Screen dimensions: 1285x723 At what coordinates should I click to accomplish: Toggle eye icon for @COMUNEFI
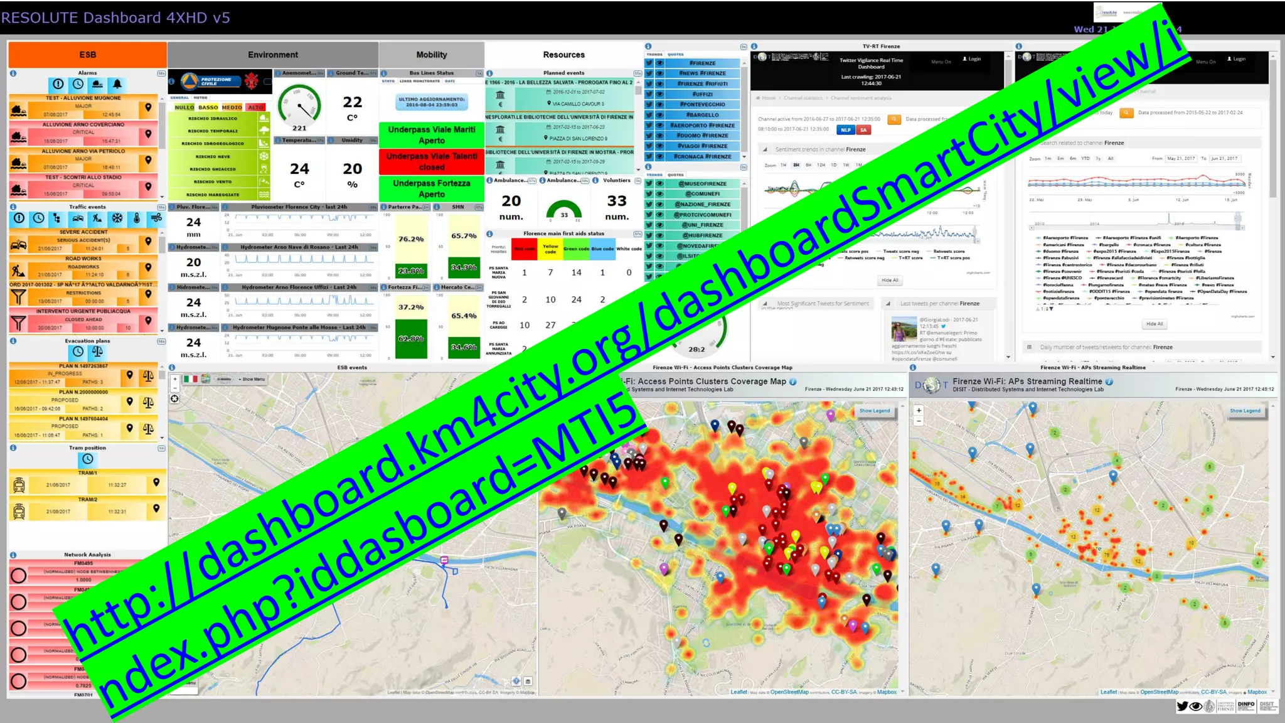coord(659,194)
